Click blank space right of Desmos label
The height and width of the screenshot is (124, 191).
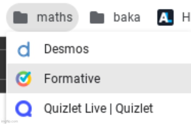click(138, 49)
